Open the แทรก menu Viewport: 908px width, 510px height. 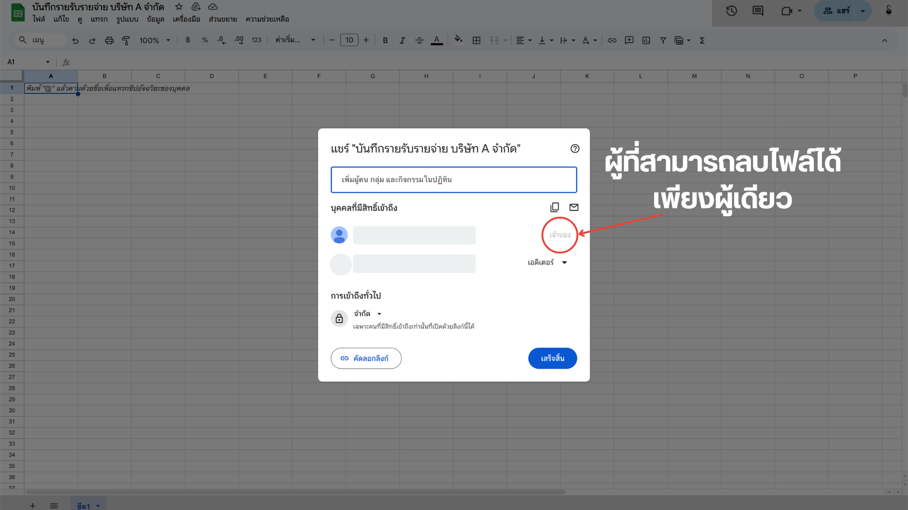tap(99, 19)
